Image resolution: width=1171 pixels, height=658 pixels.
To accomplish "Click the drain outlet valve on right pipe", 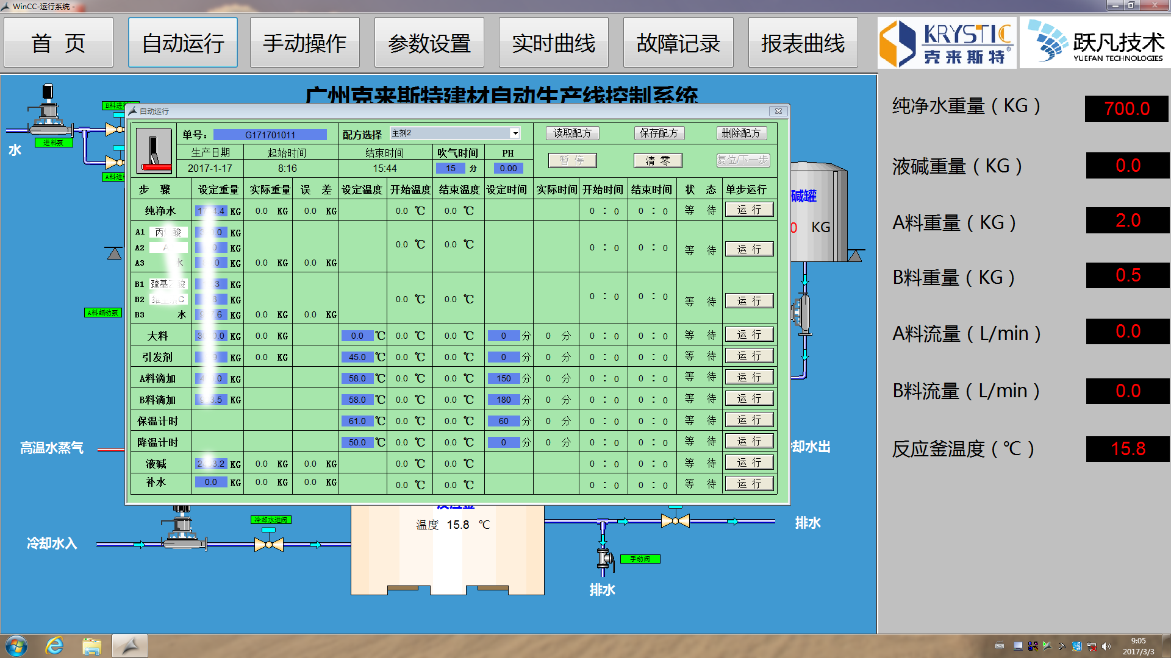I will point(675,521).
